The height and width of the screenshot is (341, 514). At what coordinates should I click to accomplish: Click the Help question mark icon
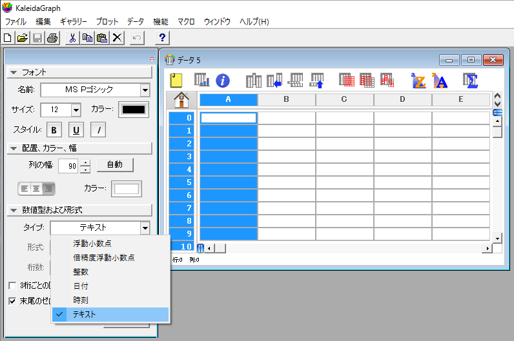coord(162,38)
